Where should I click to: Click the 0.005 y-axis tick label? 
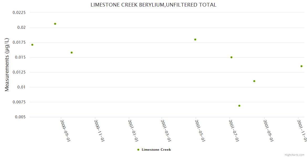click(21, 117)
